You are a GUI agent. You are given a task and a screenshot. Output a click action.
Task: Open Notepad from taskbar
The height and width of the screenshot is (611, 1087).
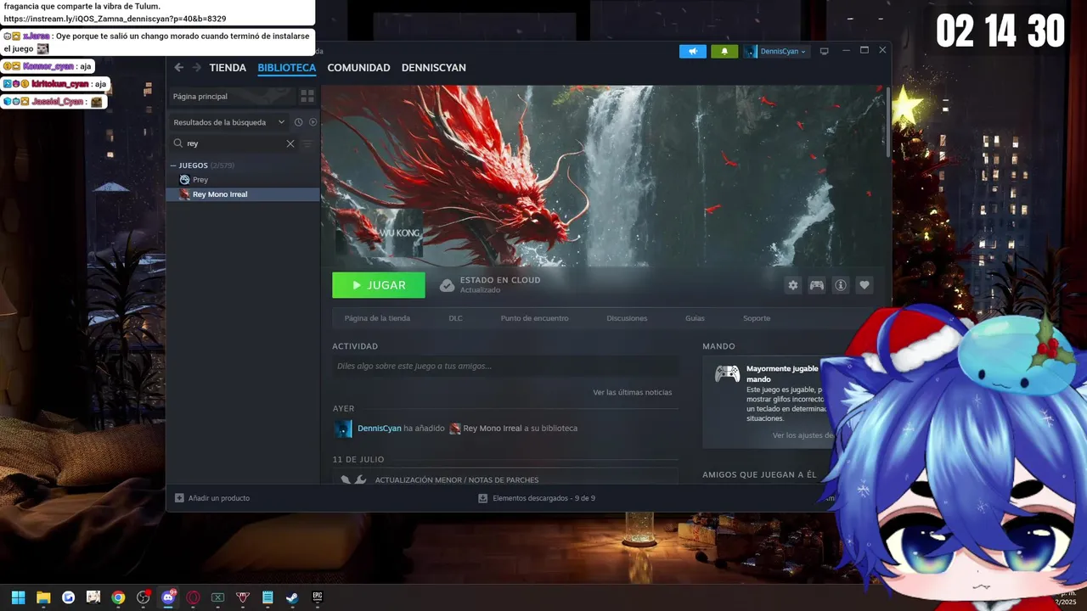(x=268, y=597)
